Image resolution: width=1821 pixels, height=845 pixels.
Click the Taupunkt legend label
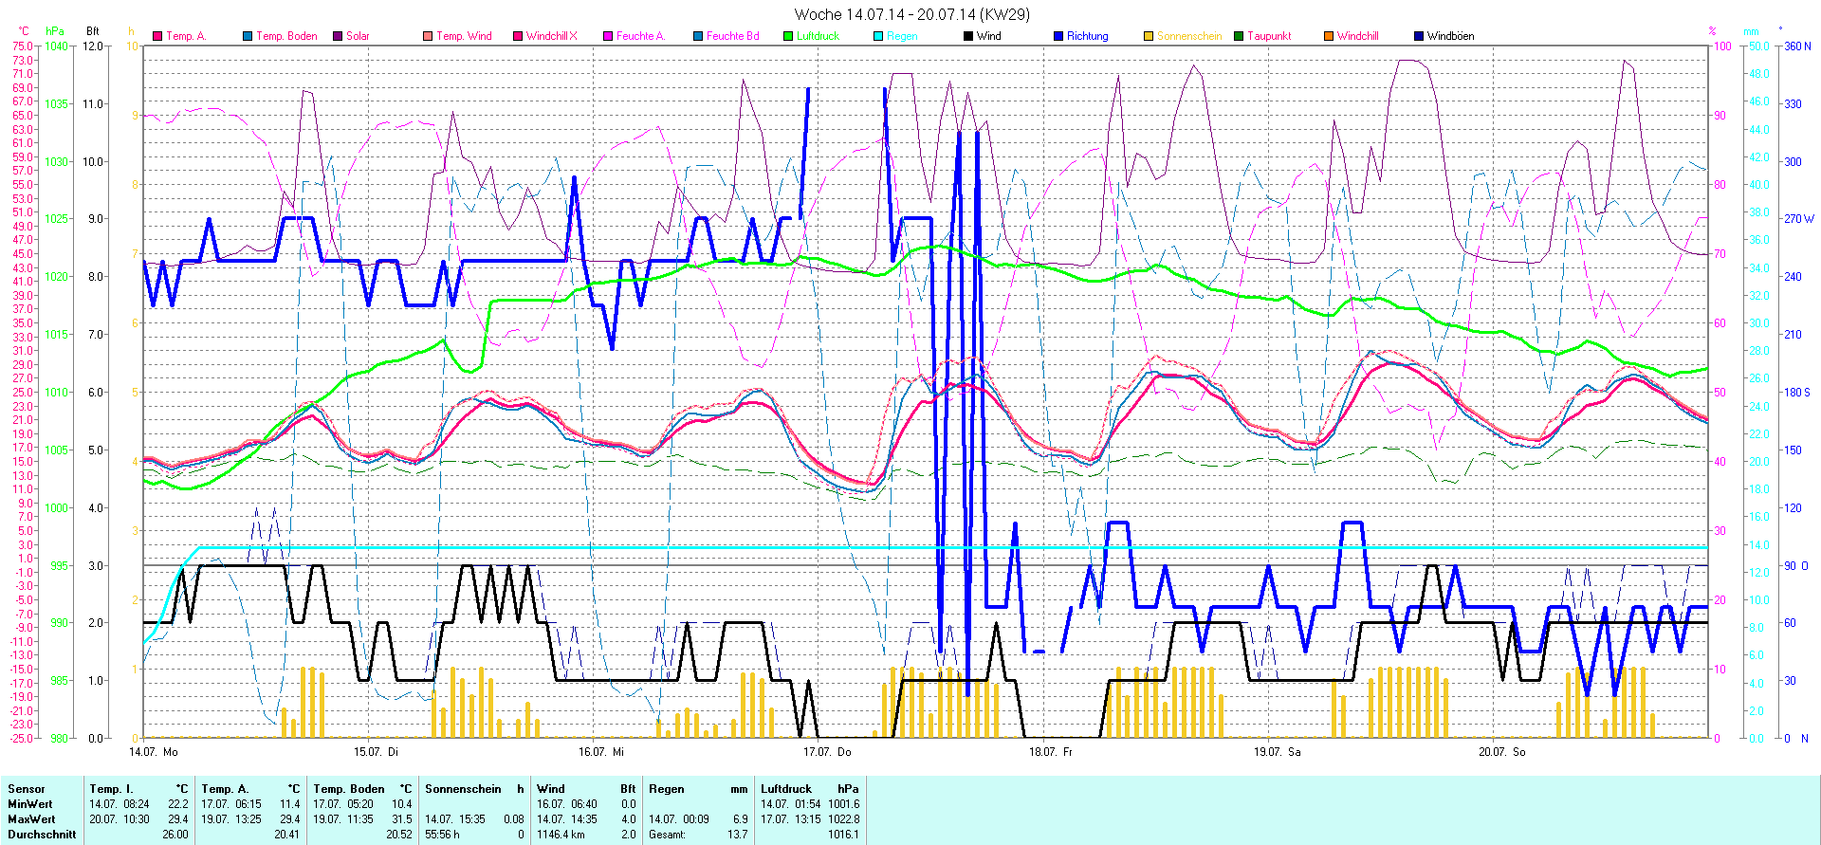[x=1269, y=36]
